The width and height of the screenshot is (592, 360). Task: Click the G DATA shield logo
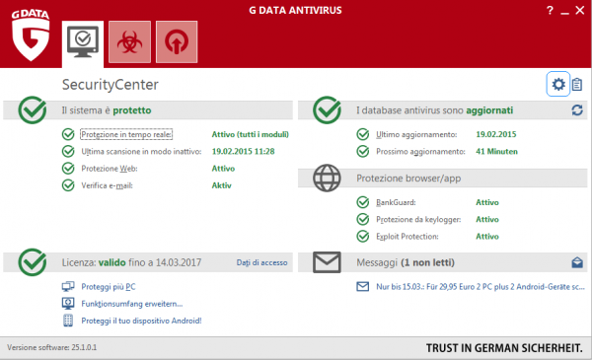31,36
